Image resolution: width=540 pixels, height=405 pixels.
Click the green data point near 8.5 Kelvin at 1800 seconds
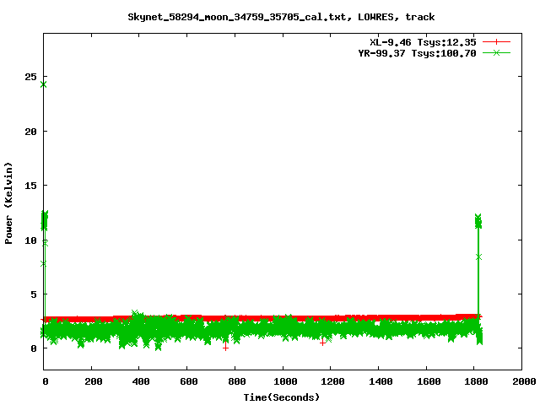point(478,256)
